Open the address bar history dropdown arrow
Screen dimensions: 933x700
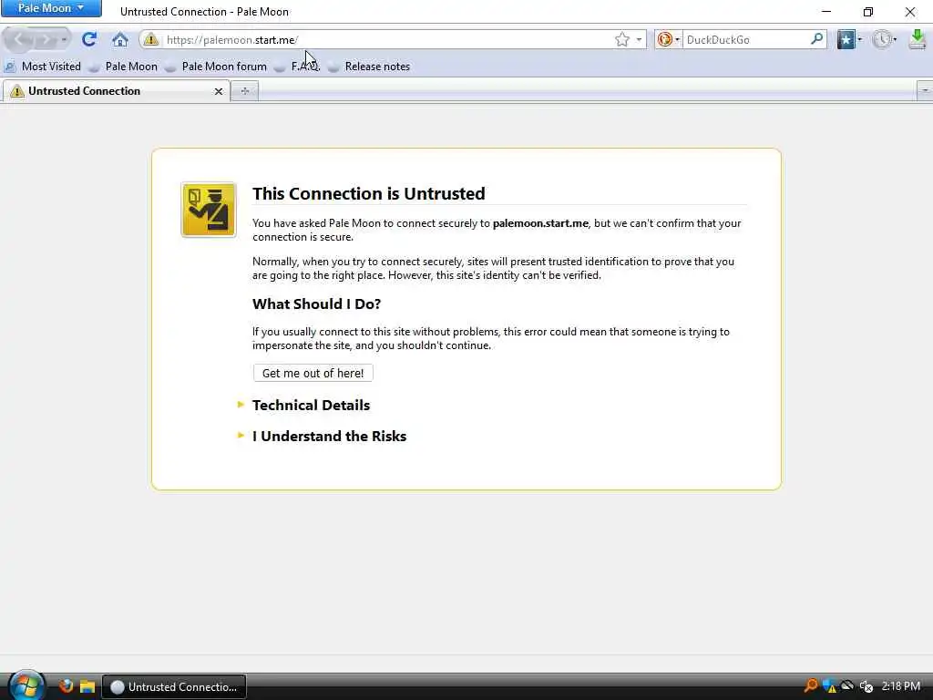(639, 40)
